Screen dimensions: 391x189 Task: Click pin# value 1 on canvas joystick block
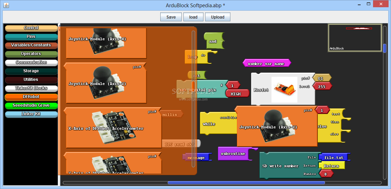(322, 110)
